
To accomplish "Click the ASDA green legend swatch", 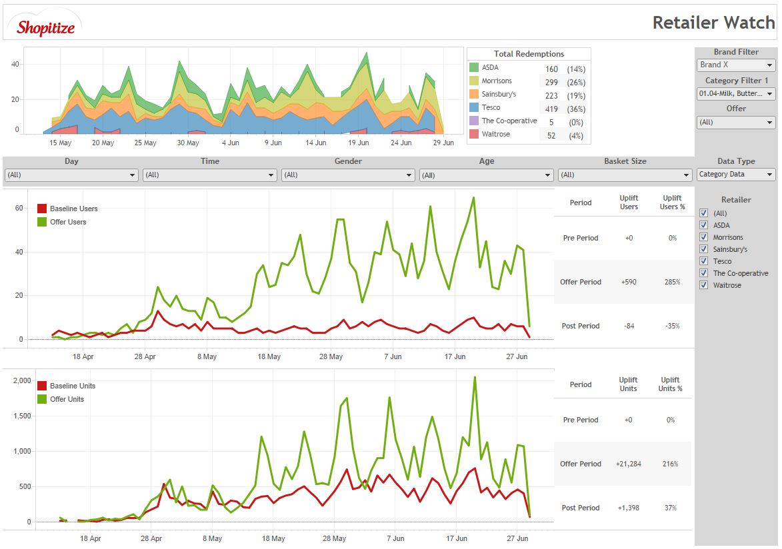I will 474,68.
